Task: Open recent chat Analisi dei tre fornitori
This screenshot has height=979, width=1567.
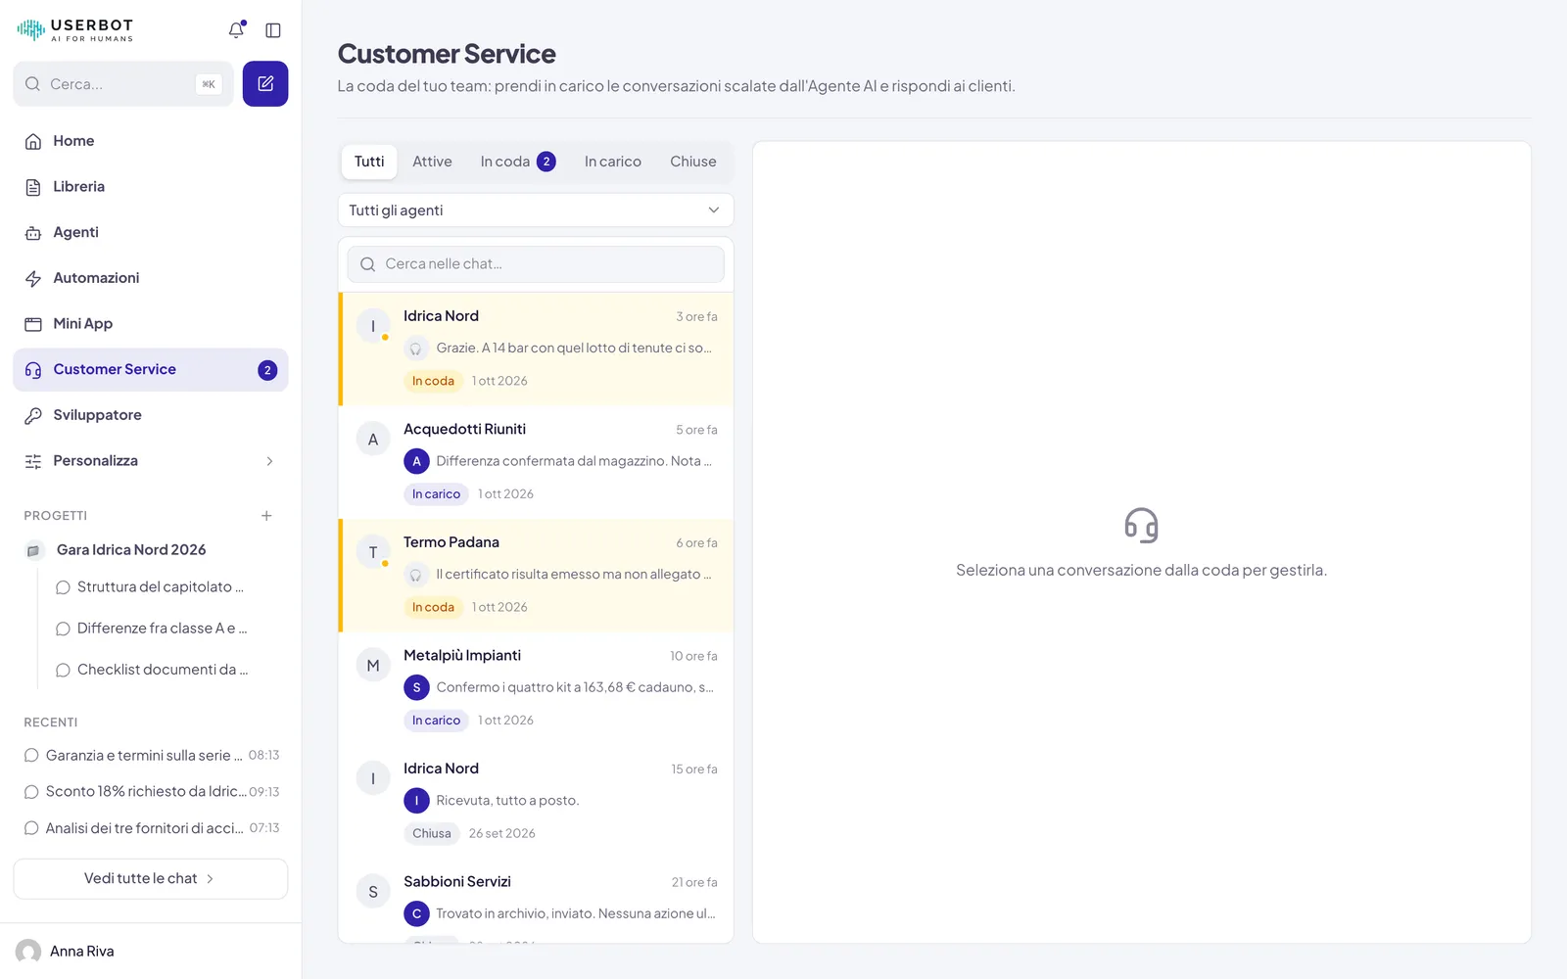Action: point(151,828)
